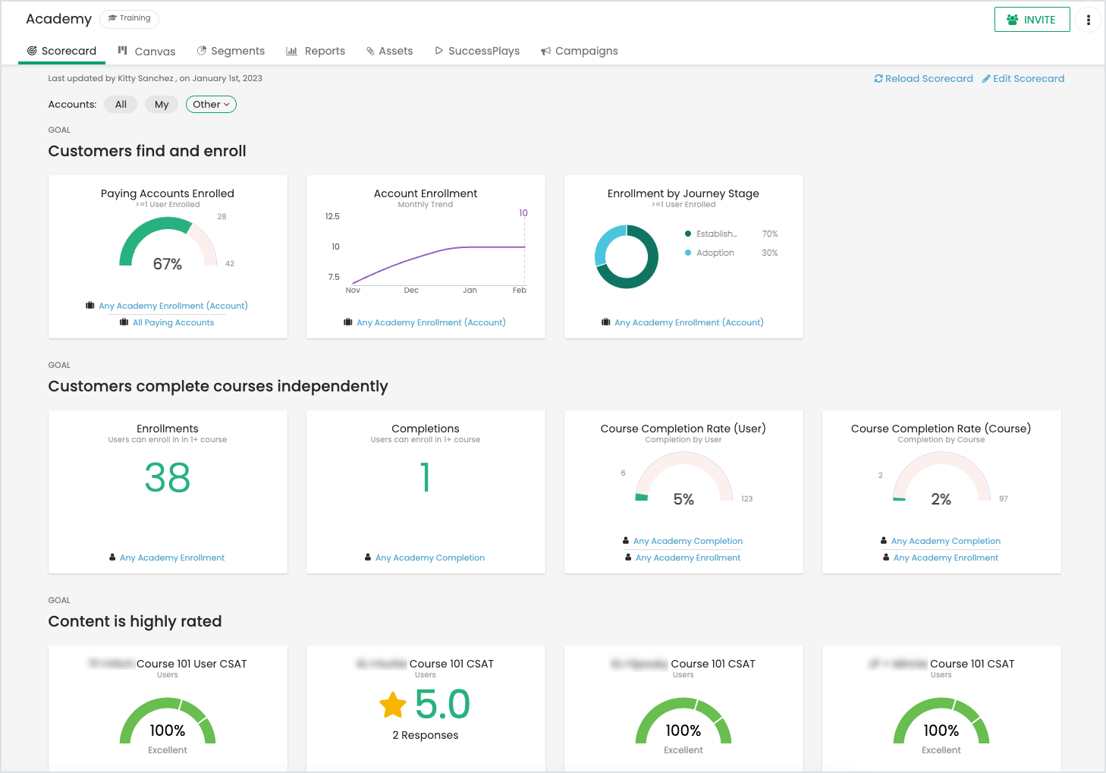Click the refresh icon beside Reload Scorecard

pos(878,78)
